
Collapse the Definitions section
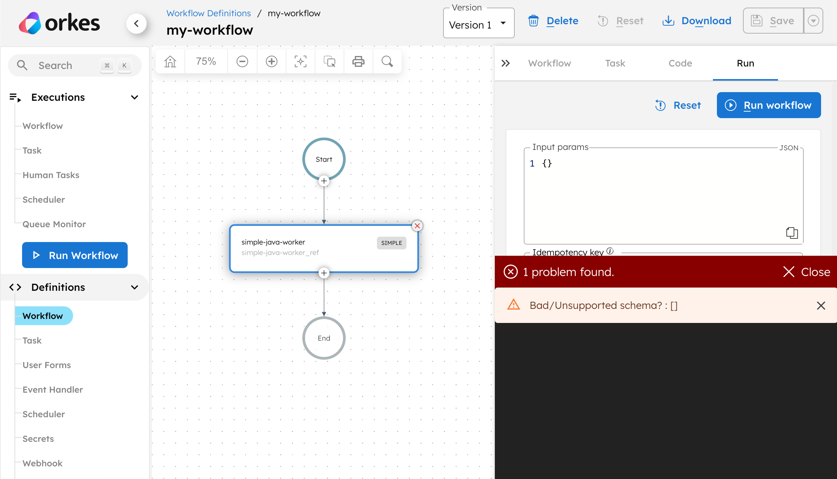[135, 287]
